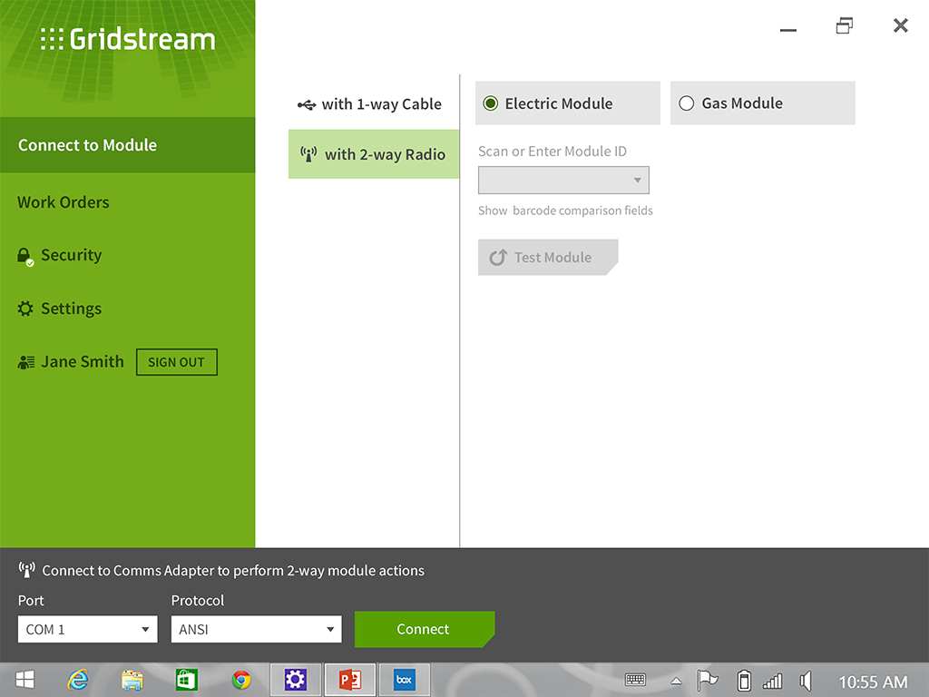Image resolution: width=929 pixels, height=697 pixels.
Task: Open the Box app in taskbar
Action: coord(404,680)
